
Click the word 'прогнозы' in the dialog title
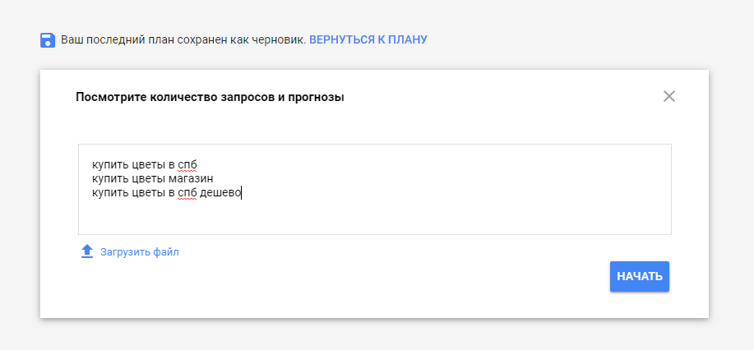point(317,97)
